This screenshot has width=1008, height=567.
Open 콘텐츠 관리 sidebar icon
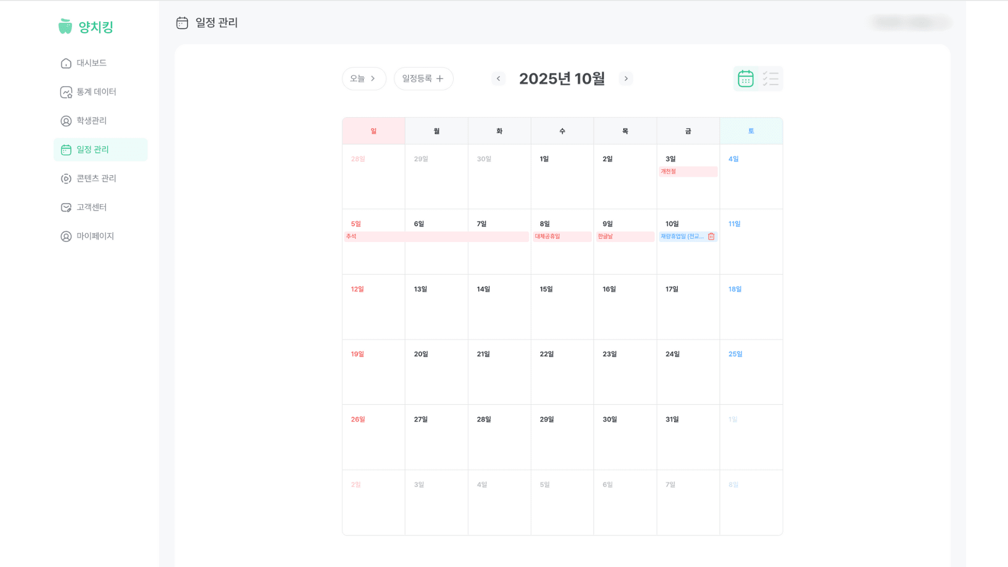[66, 179]
